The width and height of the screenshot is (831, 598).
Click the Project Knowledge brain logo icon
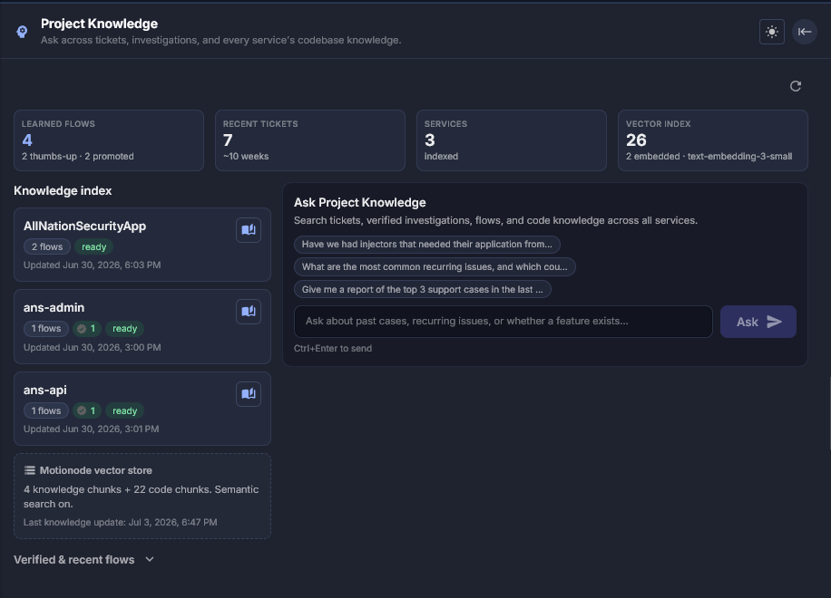tap(22, 32)
